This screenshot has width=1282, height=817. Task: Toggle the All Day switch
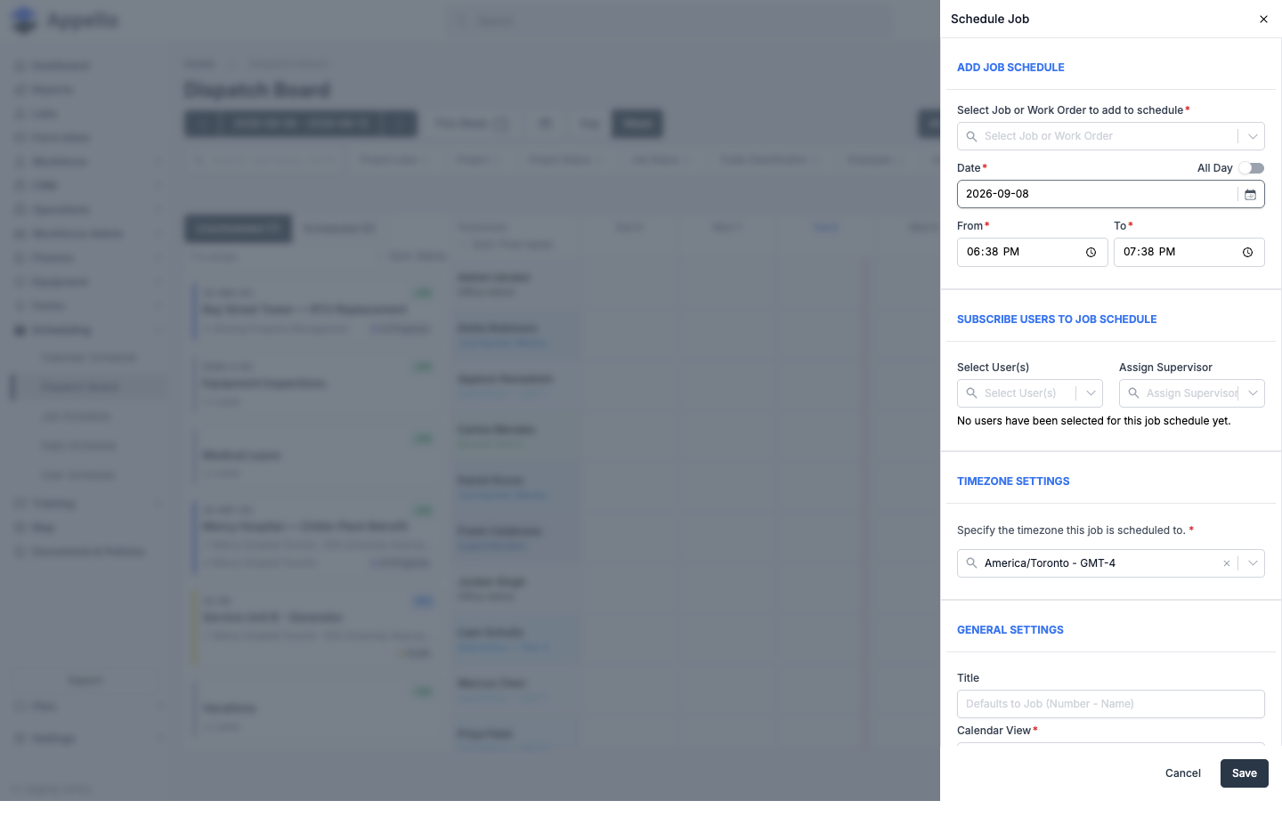(1251, 168)
